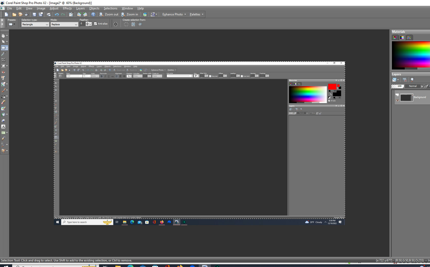
Task: Click the Delete Layer icon
Action: point(405,80)
